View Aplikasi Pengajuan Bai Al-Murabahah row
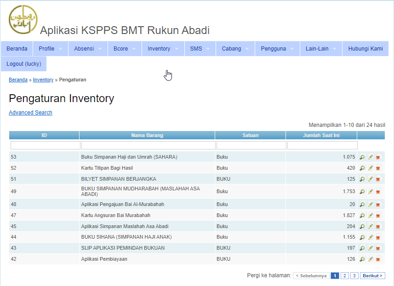 [x=362, y=204]
